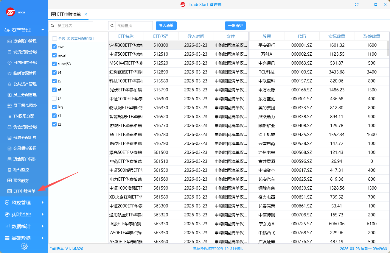Open the settings gear in the sidebar

point(24,246)
